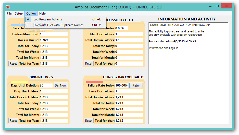This screenshot has width=239, height=135.
Task: Click 'Information and Log File' log line
Action: pyautogui.click(x=163, y=48)
